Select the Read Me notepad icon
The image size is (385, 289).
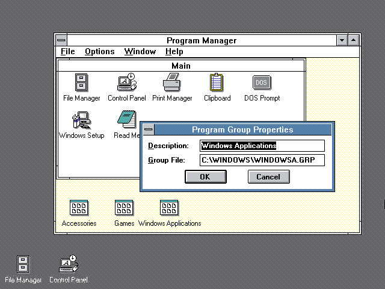(127, 119)
